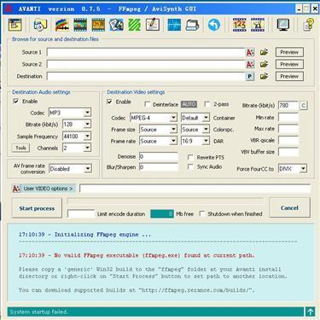Open the audio Codec MP3 dropdown

(87, 113)
